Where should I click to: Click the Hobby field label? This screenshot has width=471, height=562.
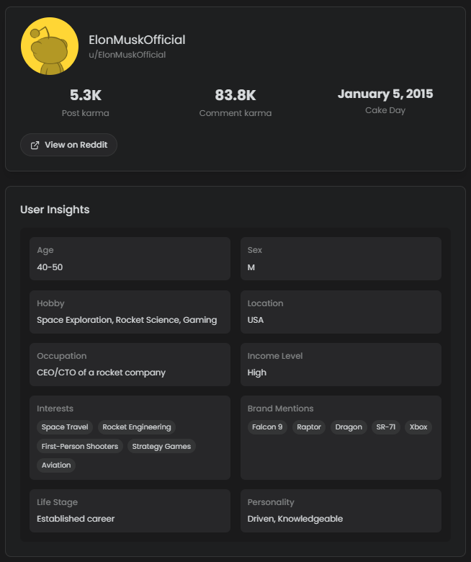click(50, 303)
